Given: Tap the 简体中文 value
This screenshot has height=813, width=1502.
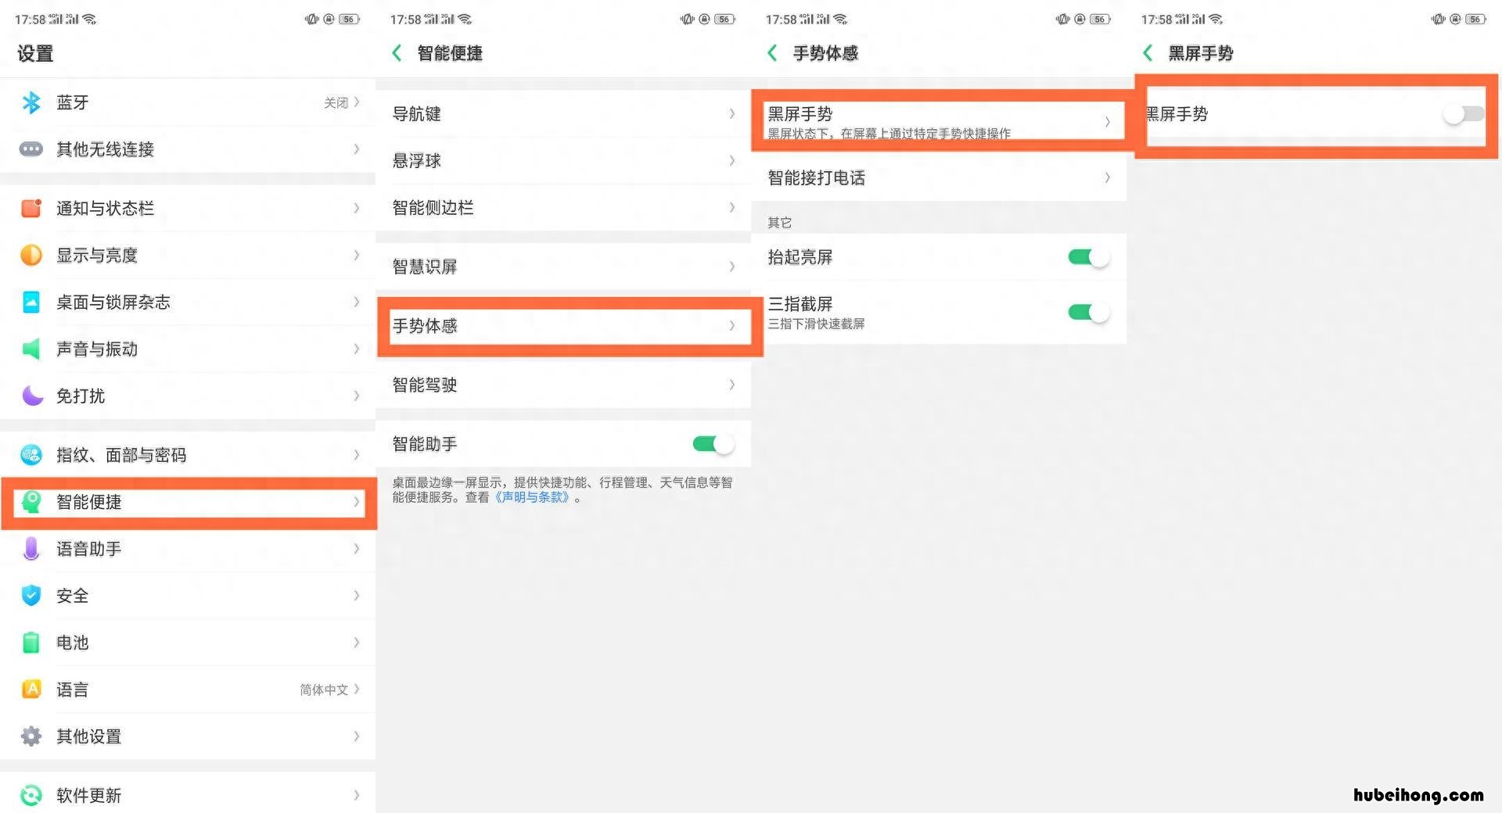Looking at the screenshot, I should [324, 689].
